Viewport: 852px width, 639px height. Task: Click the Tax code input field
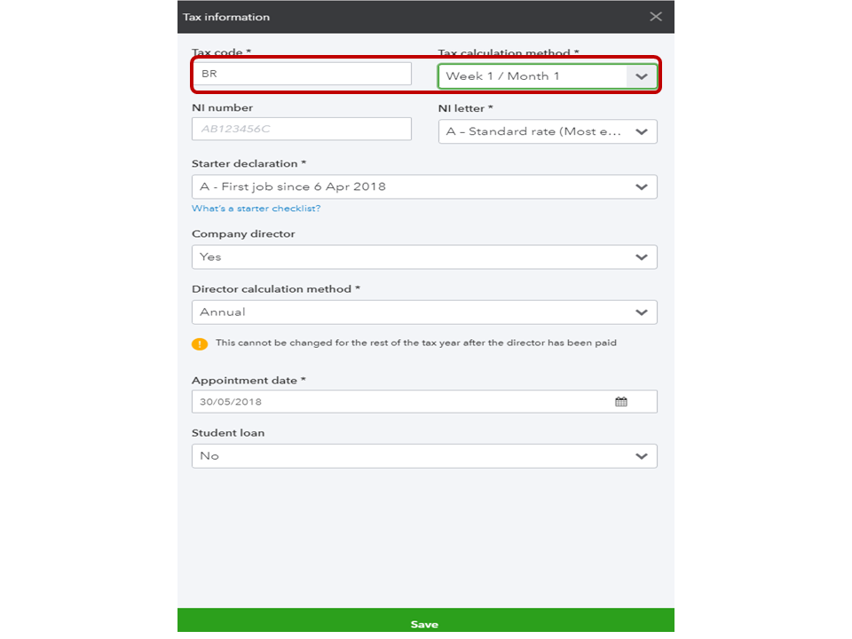(301, 74)
